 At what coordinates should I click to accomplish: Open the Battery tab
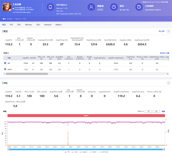58,25
